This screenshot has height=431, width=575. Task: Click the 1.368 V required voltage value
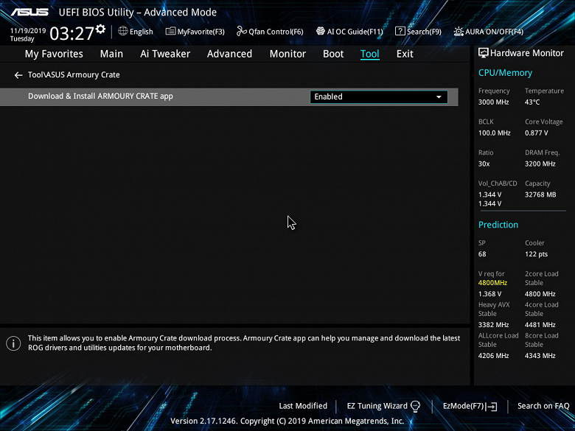pyautogui.click(x=489, y=294)
